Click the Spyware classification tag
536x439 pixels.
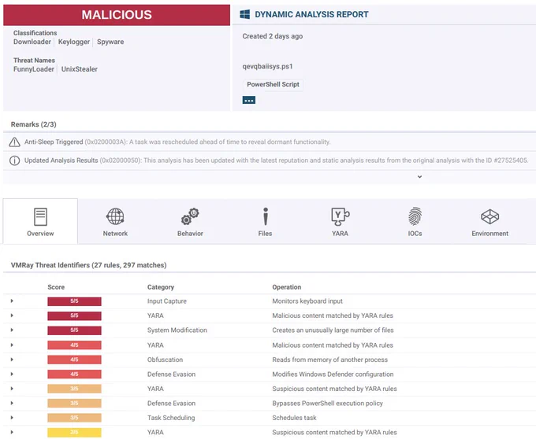110,42
